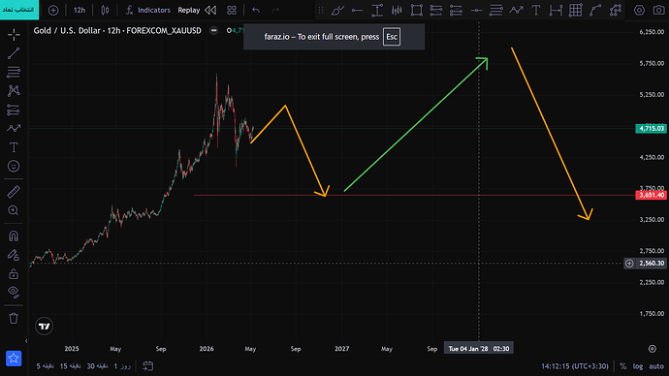Select the price range tool in toolbar
Screen dimensions: 669x376
[x=377, y=11]
